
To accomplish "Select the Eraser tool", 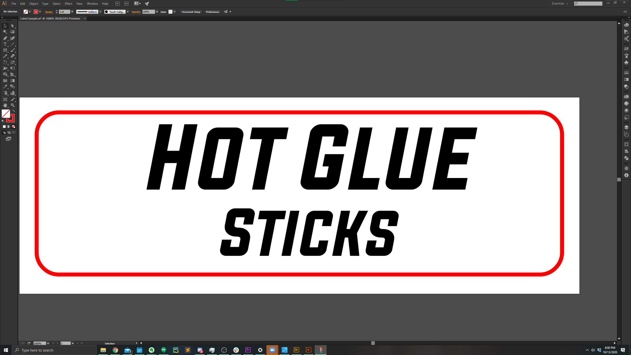I will click(x=13, y=56).
